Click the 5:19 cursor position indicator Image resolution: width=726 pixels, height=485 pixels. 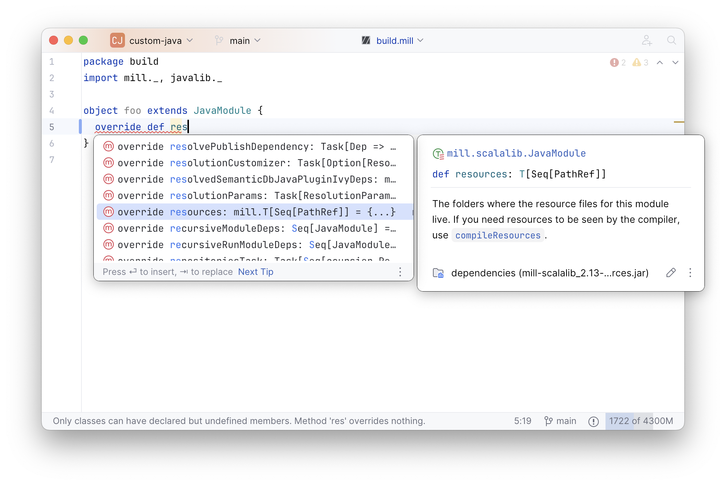523,421
